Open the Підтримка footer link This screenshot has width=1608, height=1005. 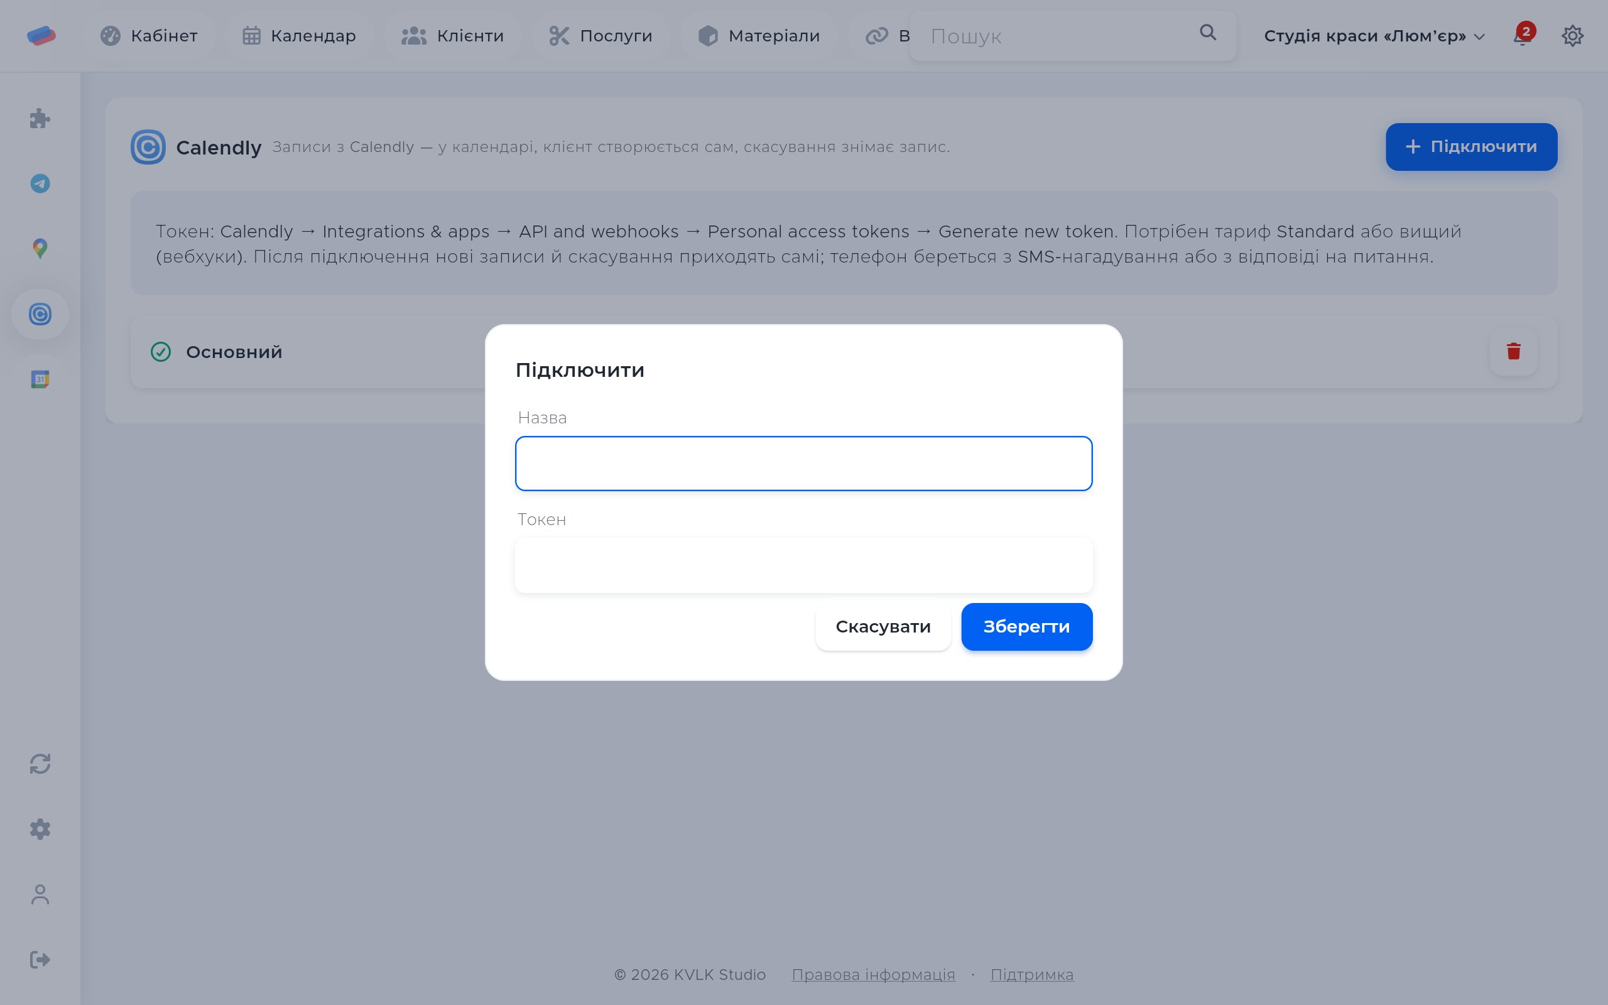tap(1032, 974)
